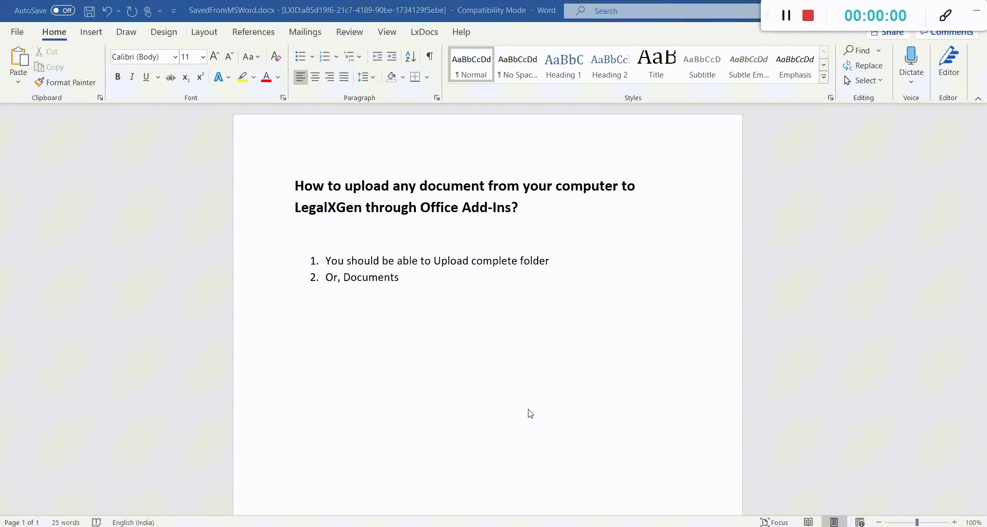
Task: Click the Save icon in title bar
Action: click(x=89, y=11)
